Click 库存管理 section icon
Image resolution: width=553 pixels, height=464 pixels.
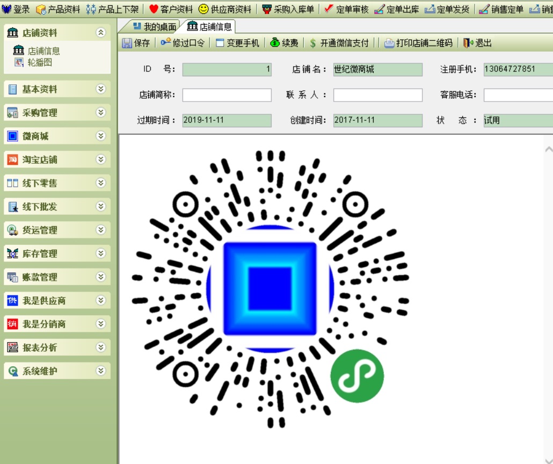click(x=12, y=253)
